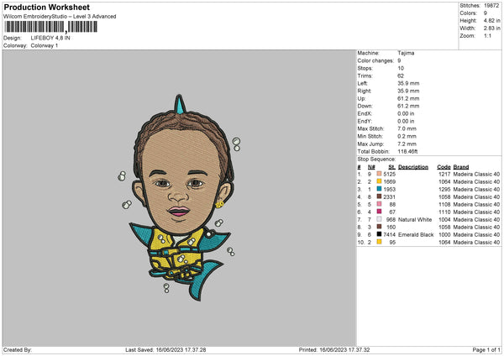The width and height of the screenshot is (504, 356).
Task: Click the 61.2 mm value beside 'Down:'
Action: coord(408,106)
